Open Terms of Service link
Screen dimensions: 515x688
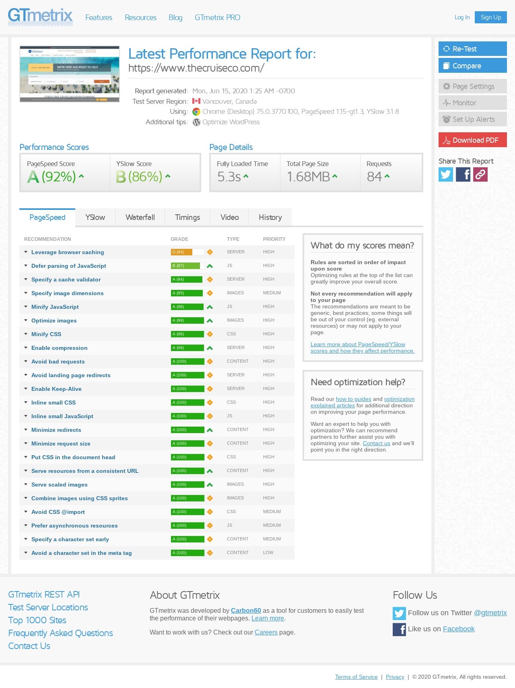(356, 677)
